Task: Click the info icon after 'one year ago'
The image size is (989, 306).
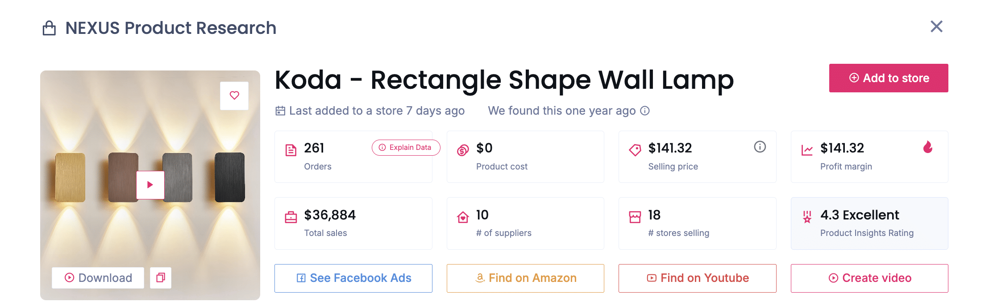Action: [645, 111]
